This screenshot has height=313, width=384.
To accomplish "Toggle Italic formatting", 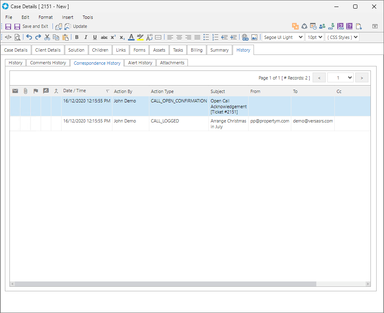I will pos(86,37).
